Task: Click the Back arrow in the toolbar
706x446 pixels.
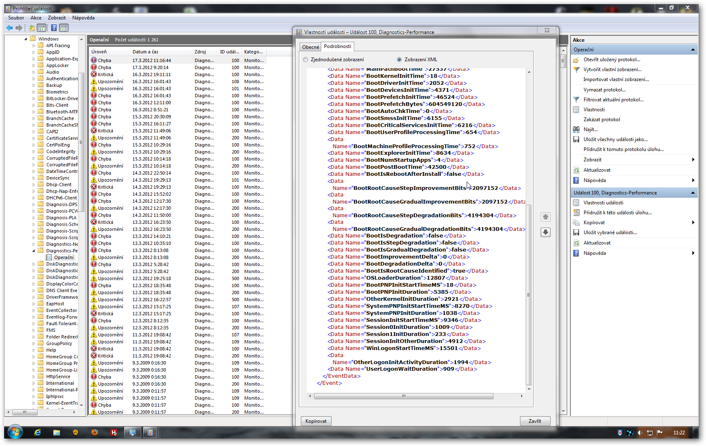Action: 9,28
